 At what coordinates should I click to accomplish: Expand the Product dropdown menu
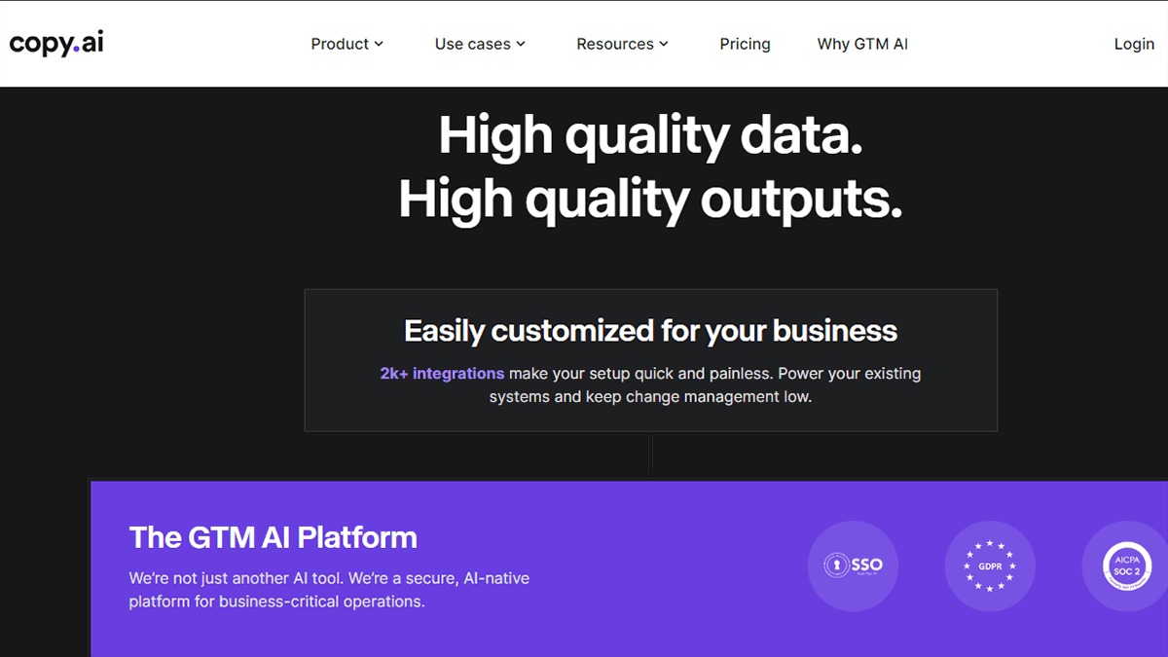tap(341, 44)
